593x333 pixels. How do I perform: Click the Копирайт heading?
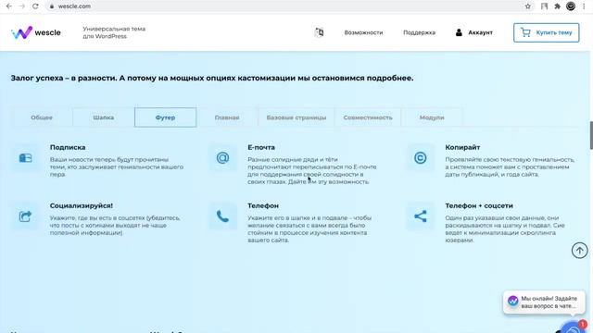[x=462, y=147]
